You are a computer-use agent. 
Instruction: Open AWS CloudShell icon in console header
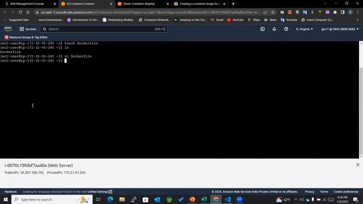[x=262, y=29]
